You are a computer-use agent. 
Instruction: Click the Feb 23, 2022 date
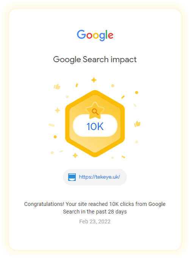[95, 221]
